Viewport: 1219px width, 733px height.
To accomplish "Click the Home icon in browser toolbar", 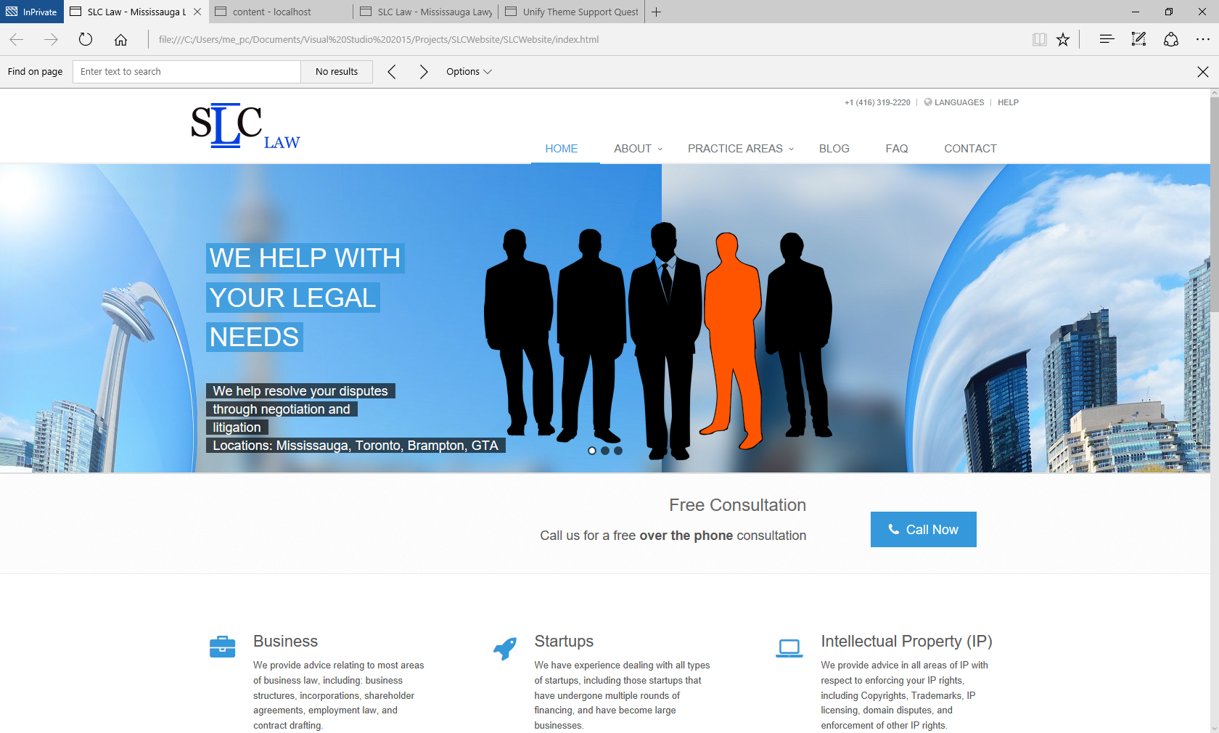I will pyautogui.click(x=120, y=39).
